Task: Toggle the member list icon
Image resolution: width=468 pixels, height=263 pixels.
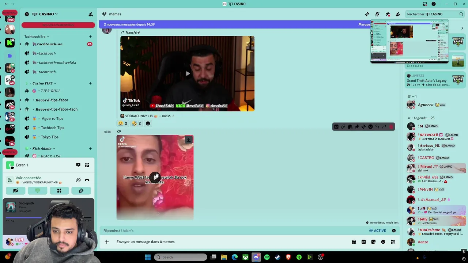Action: 398,14
